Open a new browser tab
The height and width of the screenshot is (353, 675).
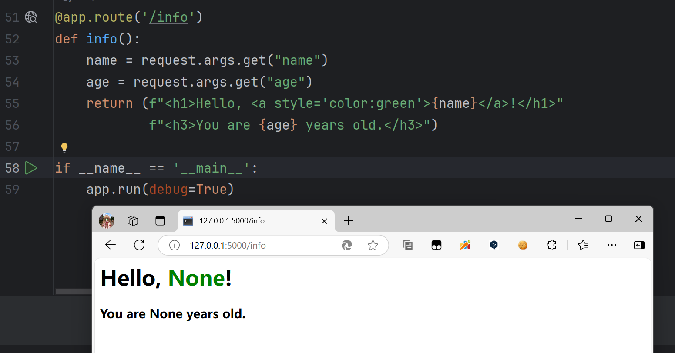click(x=348, y=221)
